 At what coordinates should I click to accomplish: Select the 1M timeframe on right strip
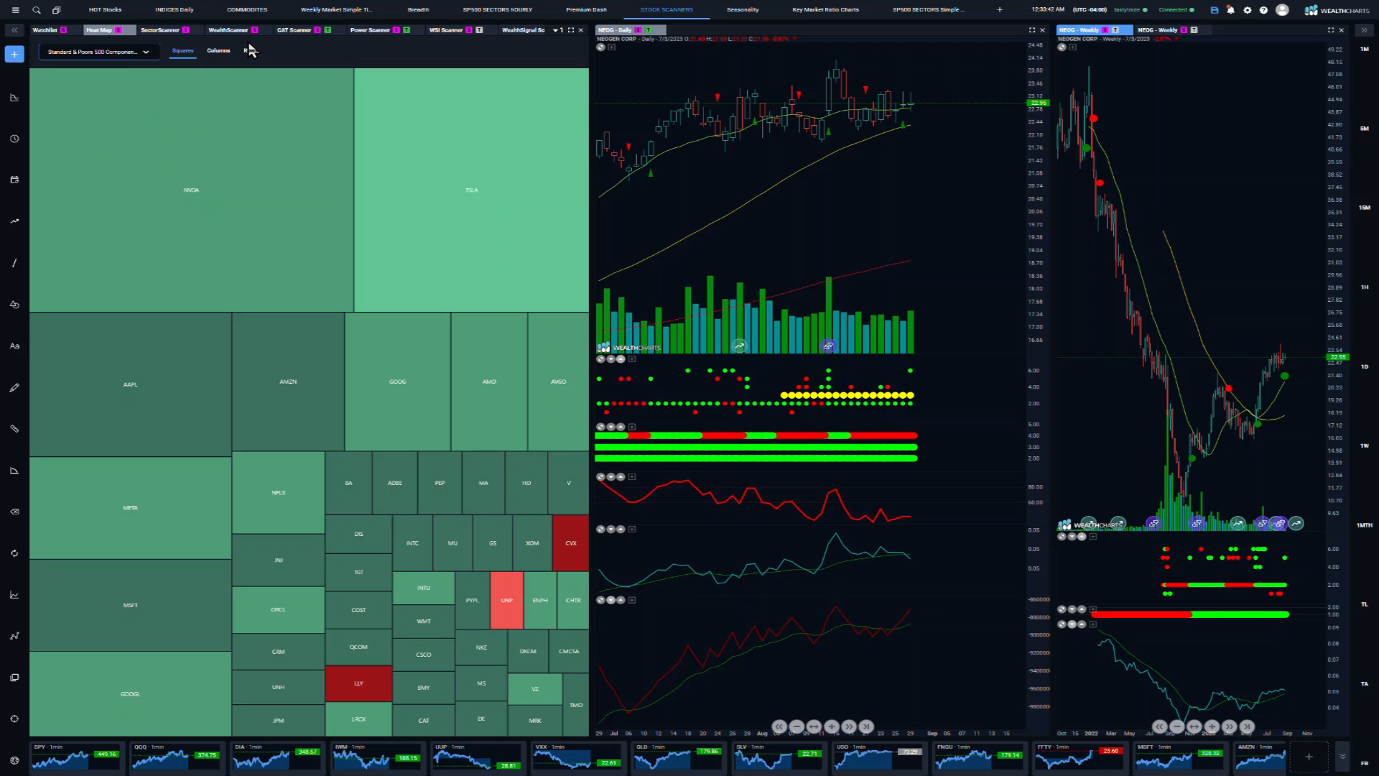(x=1365, y=50)
